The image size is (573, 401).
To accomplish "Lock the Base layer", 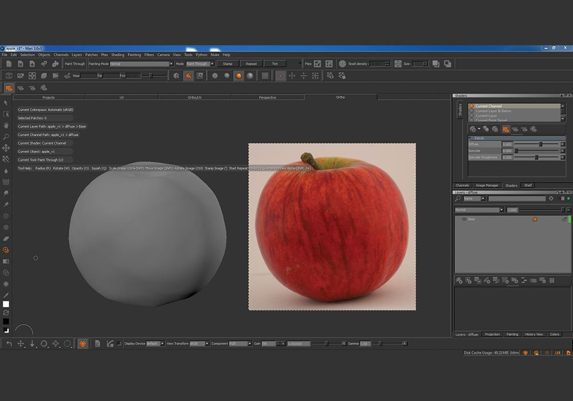I will pyautogui.click(x=564, y=219).
